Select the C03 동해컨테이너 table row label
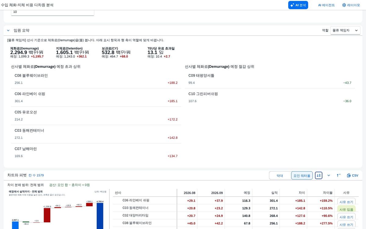The height and width of the screenshot is (229, 366). 136,208
